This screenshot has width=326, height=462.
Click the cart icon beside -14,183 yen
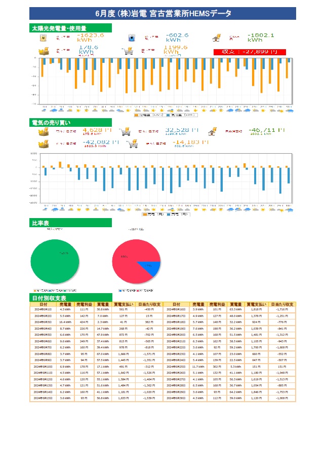(x=133, y=144)
